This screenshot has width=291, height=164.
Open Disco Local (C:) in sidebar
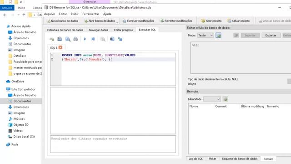pyautogui.click(x=24, y=137)
